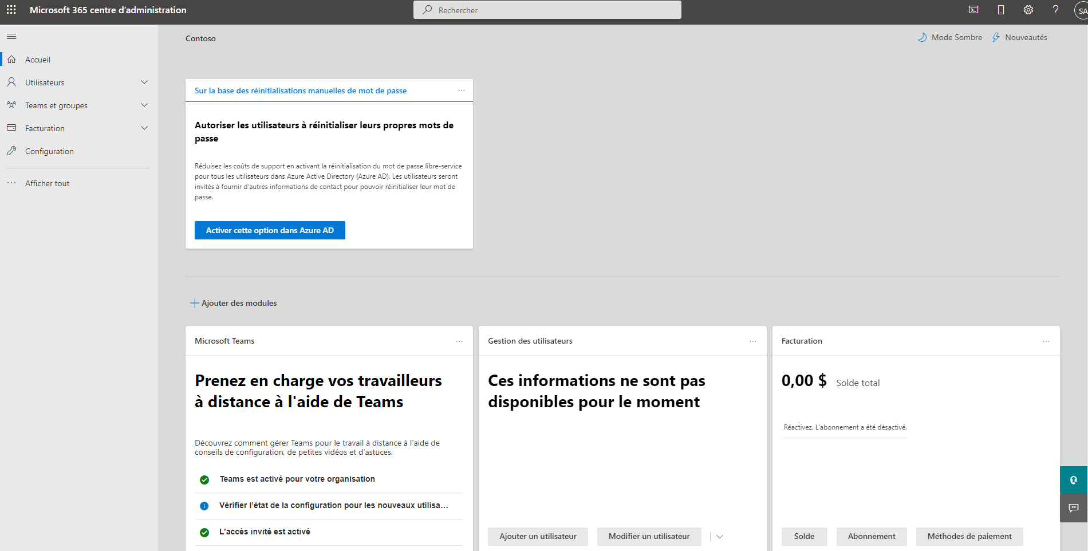Open the Cloud Shell terminal icon
Viewport: 1088px width, 551px height.
(973, 10)
